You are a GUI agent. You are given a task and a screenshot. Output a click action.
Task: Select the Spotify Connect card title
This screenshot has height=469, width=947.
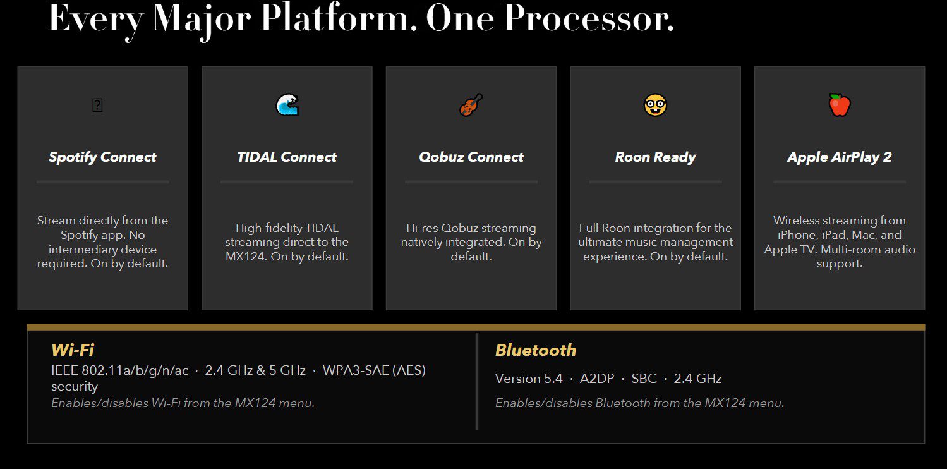tap(102, 157)
